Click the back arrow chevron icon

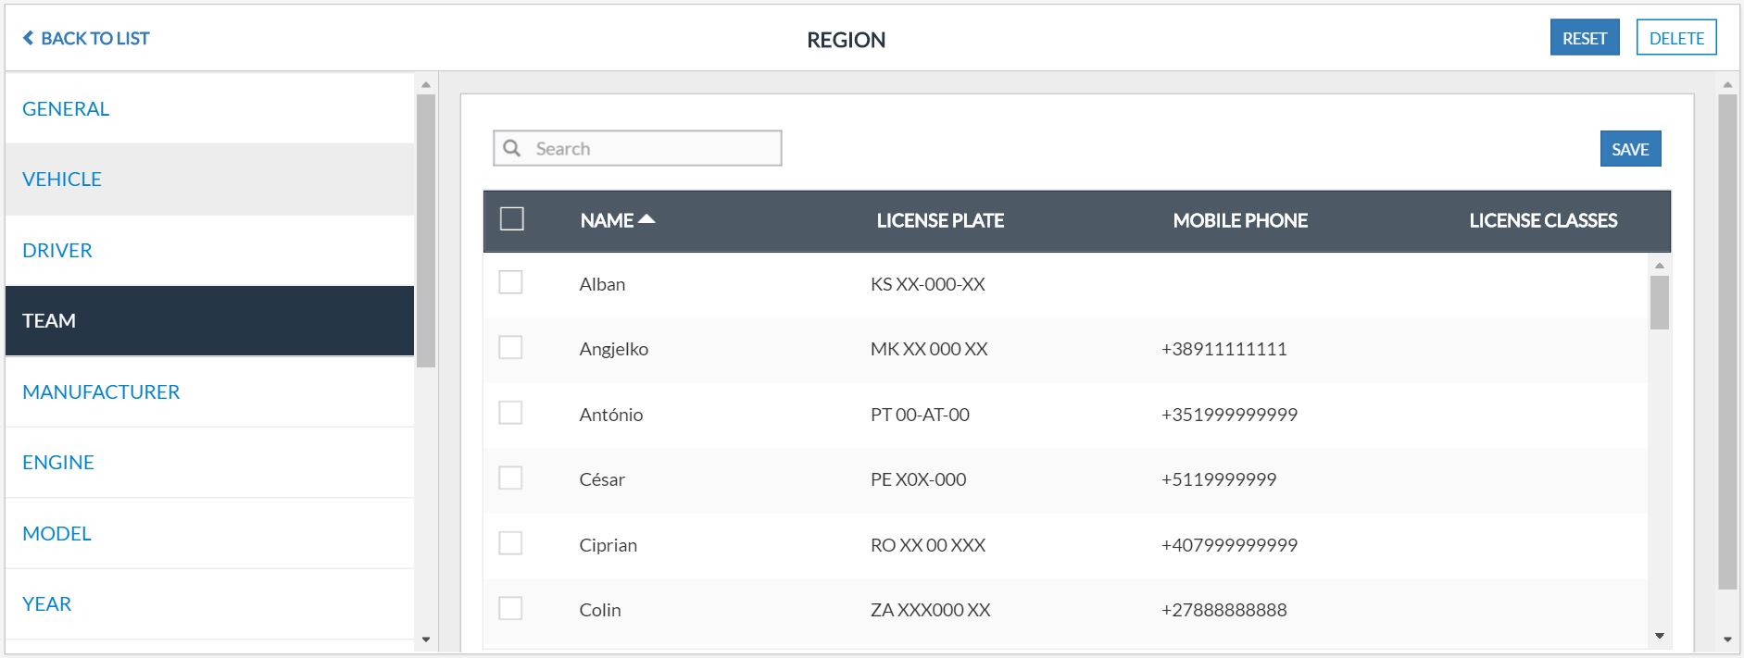(28, 38)
